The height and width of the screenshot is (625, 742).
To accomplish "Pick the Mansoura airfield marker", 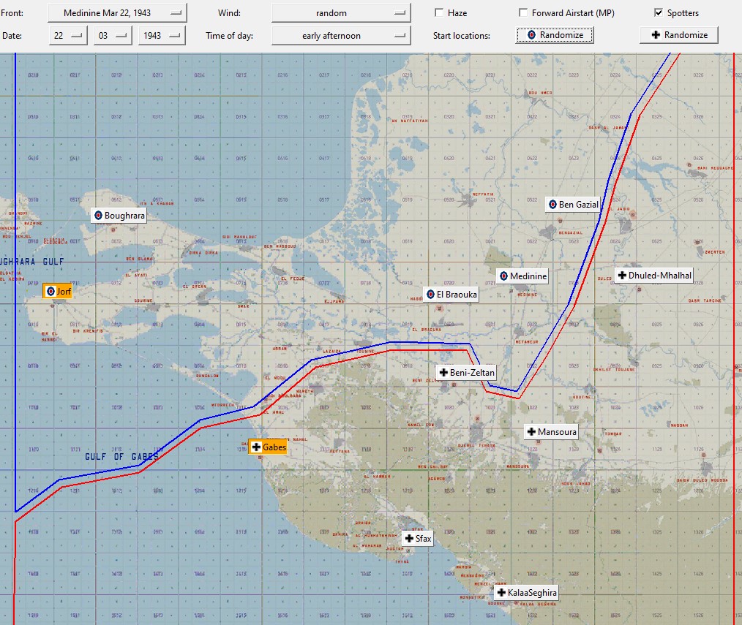I will point(551,431).
